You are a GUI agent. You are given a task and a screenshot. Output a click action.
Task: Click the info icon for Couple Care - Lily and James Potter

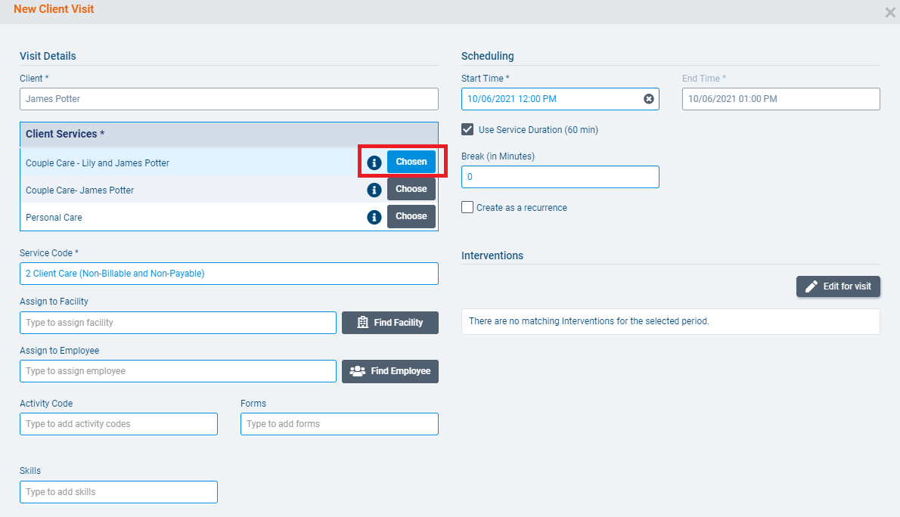374,162
